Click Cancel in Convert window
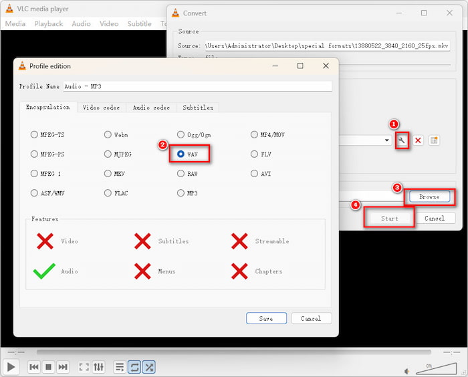Screen dimensions: 468x377 tap(435, 218)
